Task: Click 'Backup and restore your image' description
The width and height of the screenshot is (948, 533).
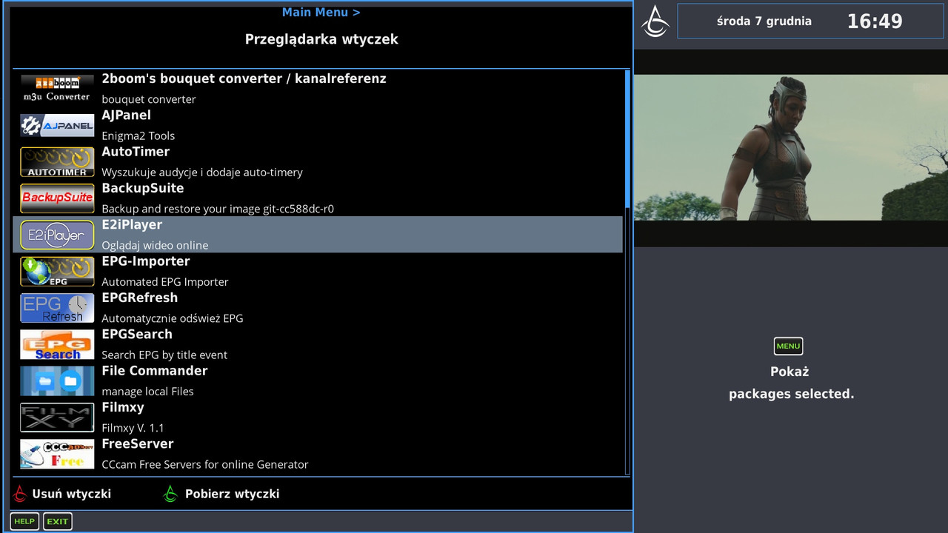Action: 218,209
